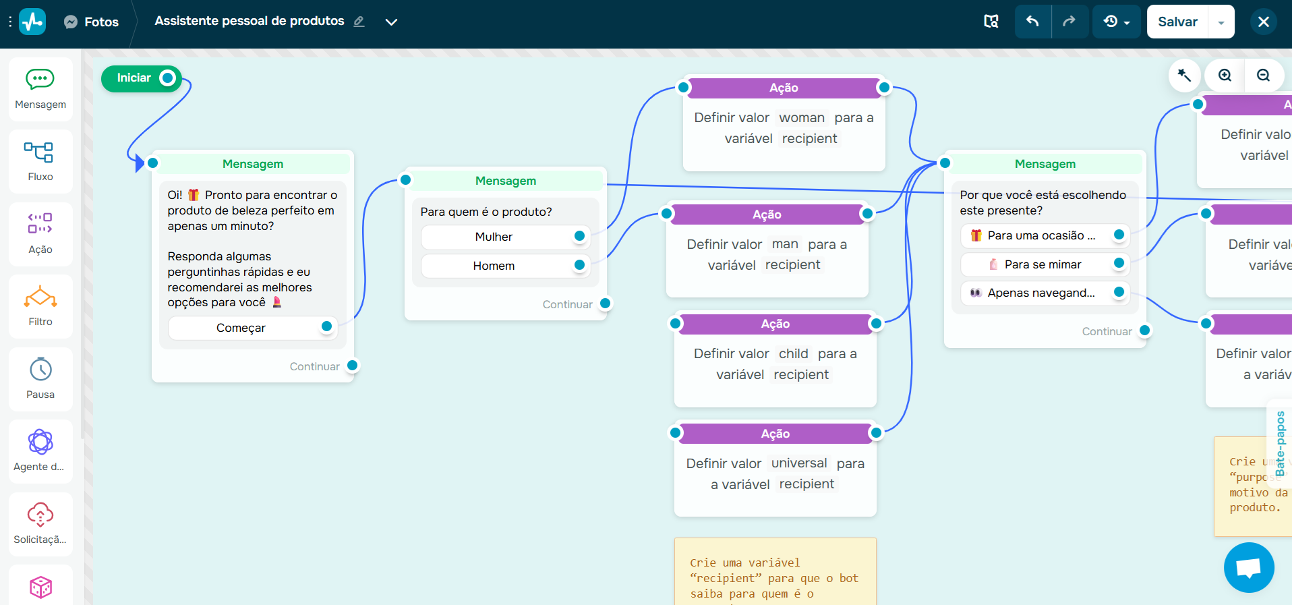
Task: Click the undo arrow in top bar
Action: pyautogui.click(x=1032, y=22)
